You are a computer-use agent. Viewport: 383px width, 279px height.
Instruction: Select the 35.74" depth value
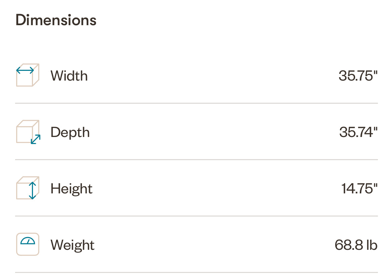[358, 132]
